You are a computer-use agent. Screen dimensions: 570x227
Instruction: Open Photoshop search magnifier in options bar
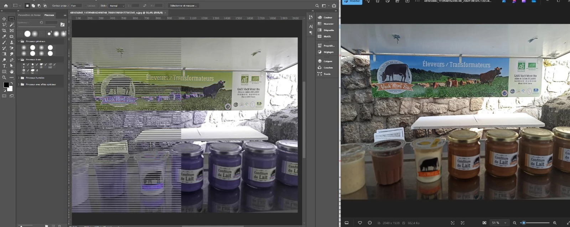tap(317, 6)
